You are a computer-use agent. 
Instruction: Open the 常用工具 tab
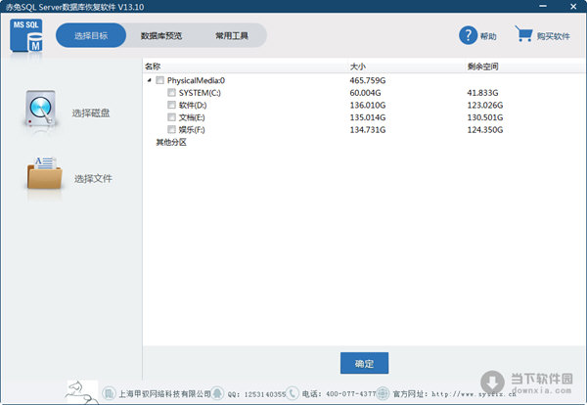[x=232, y=36]
